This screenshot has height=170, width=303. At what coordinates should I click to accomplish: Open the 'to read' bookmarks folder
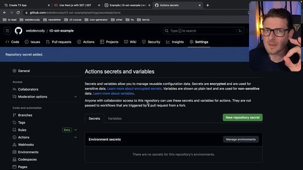click(9, 20)
